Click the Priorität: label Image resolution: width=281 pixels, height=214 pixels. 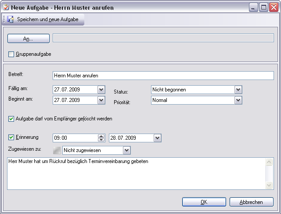pyautogui.click(x=122, y=102)
